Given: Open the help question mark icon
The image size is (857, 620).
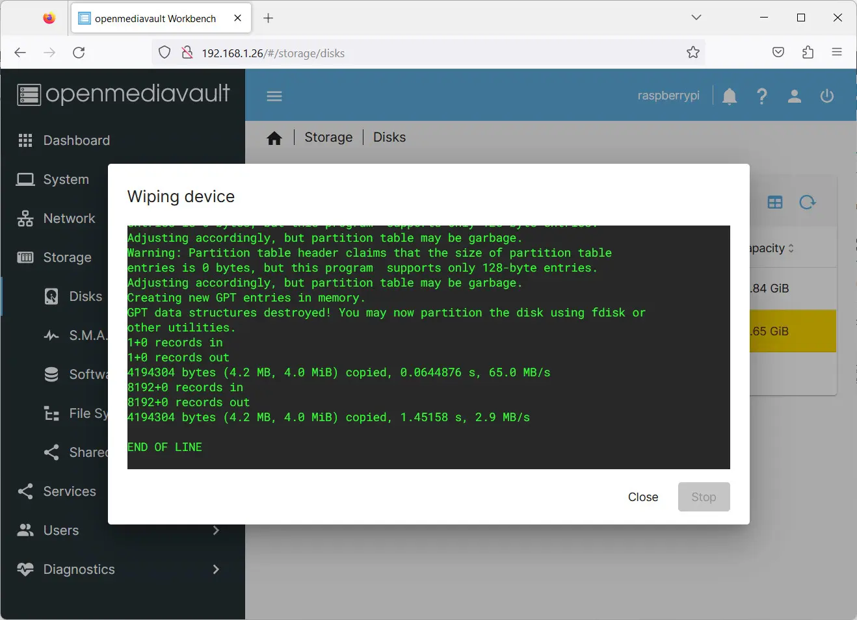Looking at the screenshot, I should tap(762, 96).
